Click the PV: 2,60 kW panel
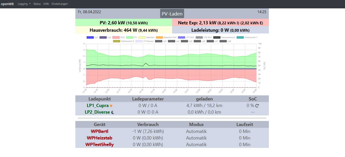This screenshot has height=157, width=345. [124, 23]
